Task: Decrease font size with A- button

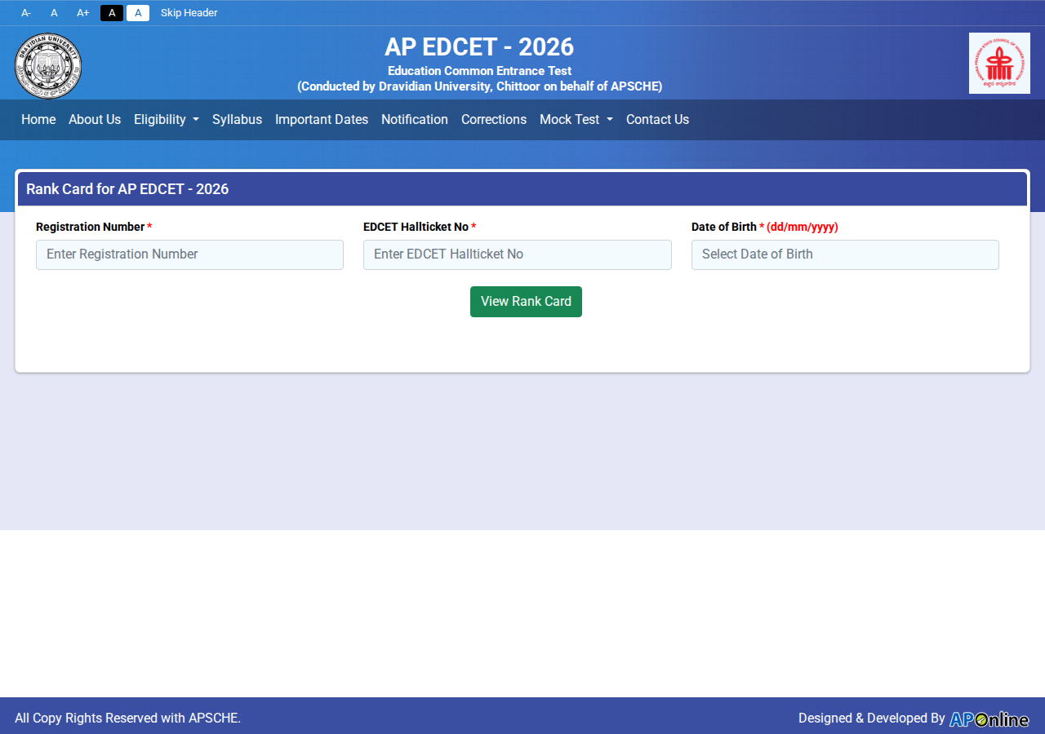Action: [x=26, y=13]
